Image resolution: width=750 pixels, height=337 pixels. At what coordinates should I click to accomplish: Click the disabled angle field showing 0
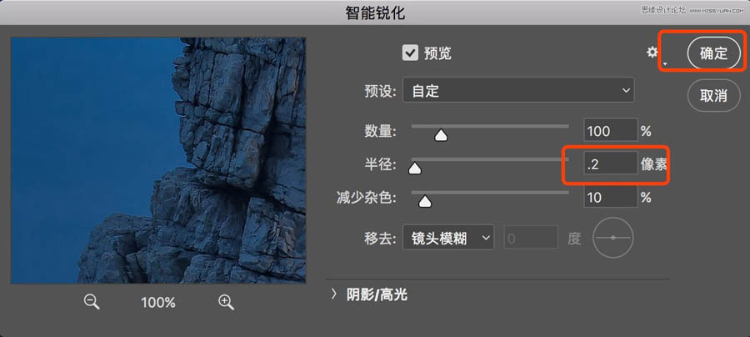pos(531,238)
